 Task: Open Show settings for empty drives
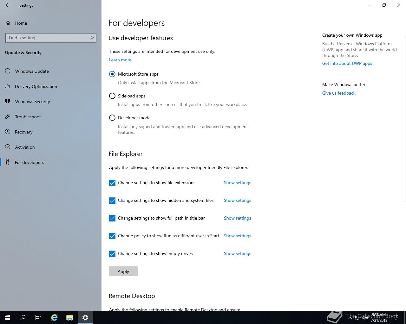click(238, 253)
